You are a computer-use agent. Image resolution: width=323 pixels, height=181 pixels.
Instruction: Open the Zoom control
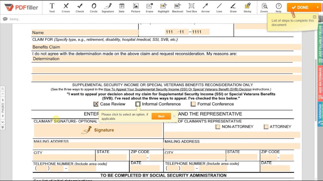[x=264, y=8]
